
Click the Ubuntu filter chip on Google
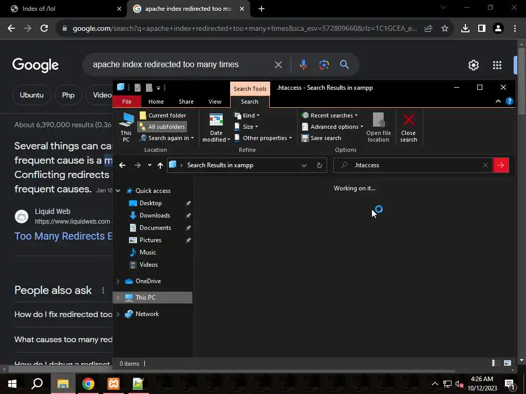coord(31,95)
